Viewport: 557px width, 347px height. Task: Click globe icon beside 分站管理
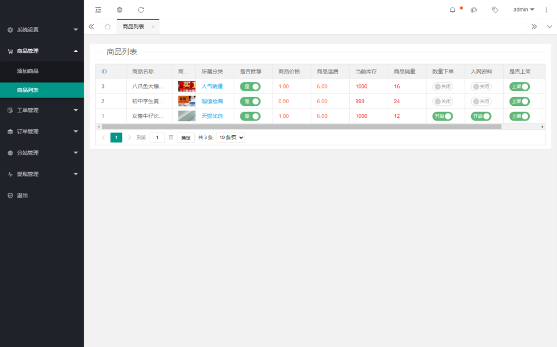(10, 153)
